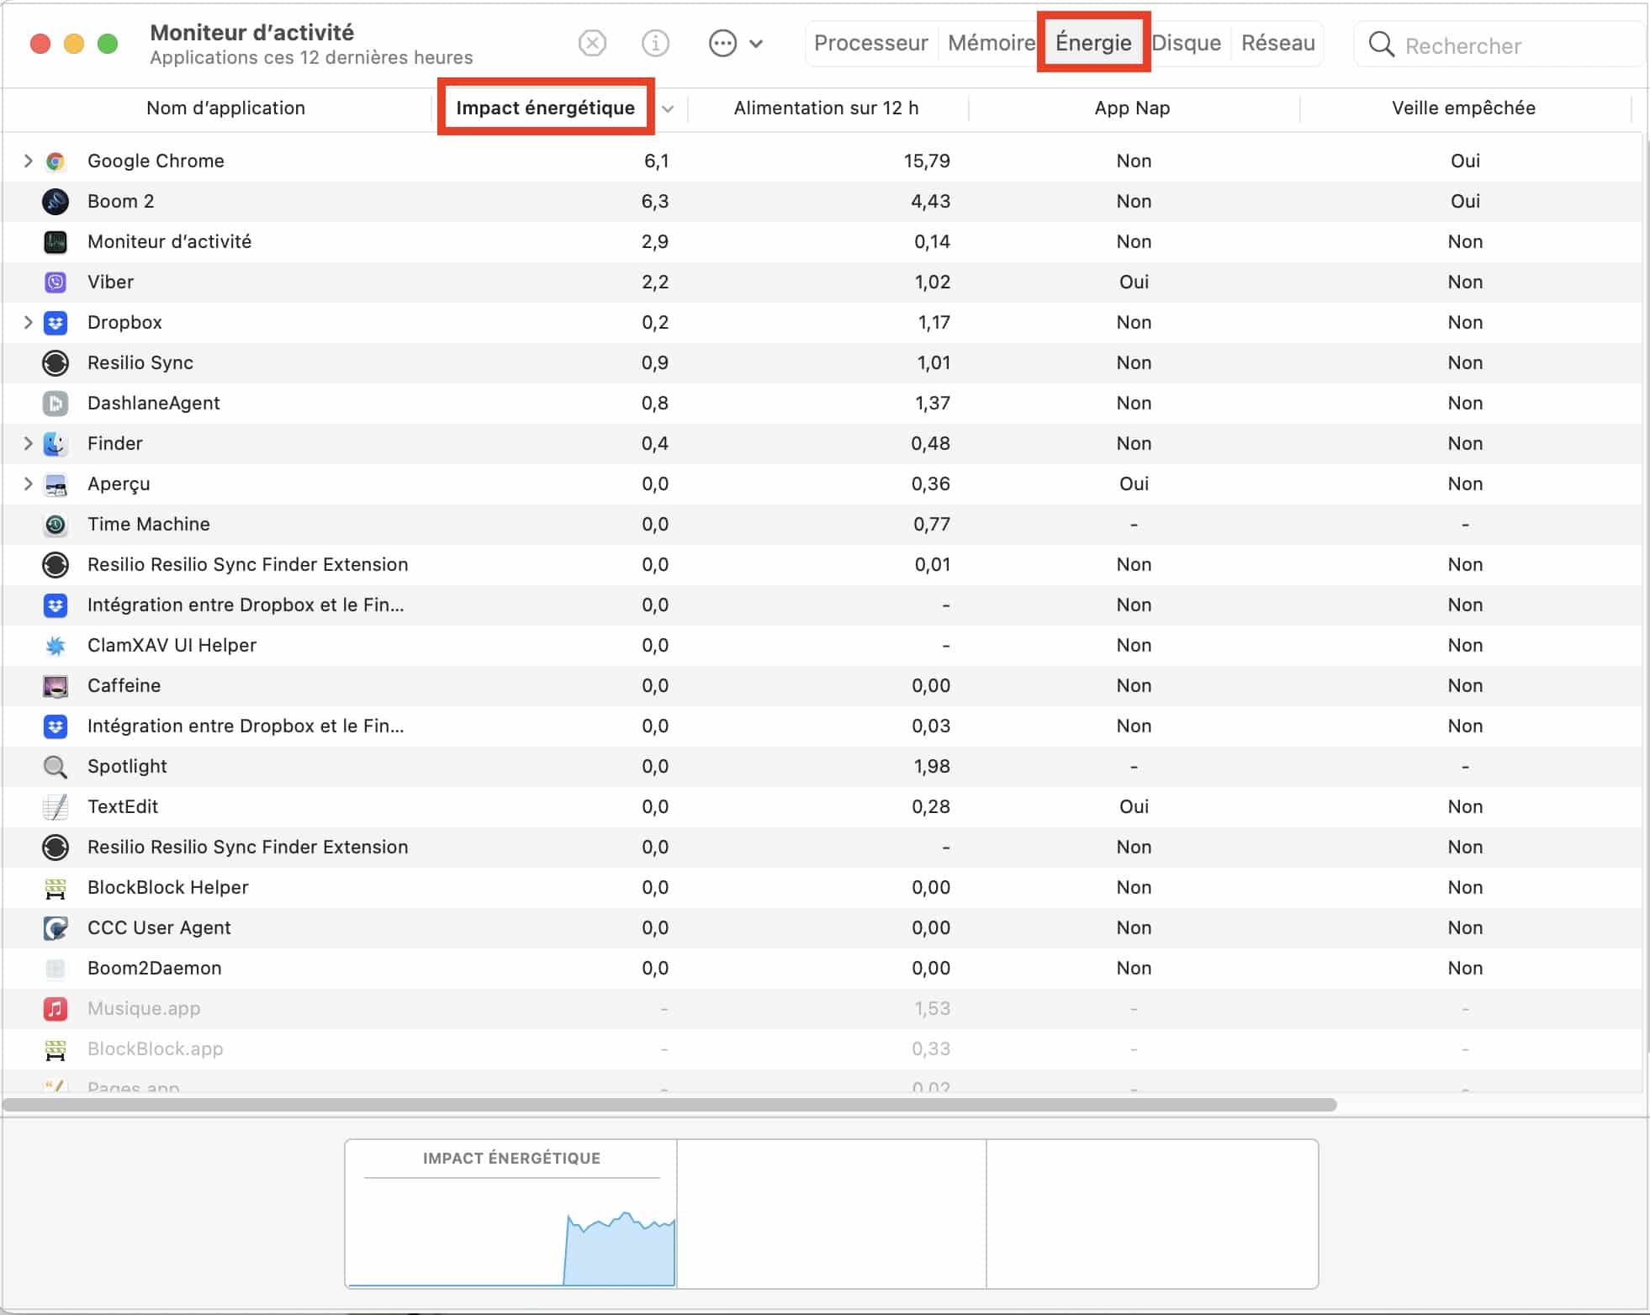Click the DashlaneAgent icon
The image size is (1650, 1315).
[x=56, y=404]
